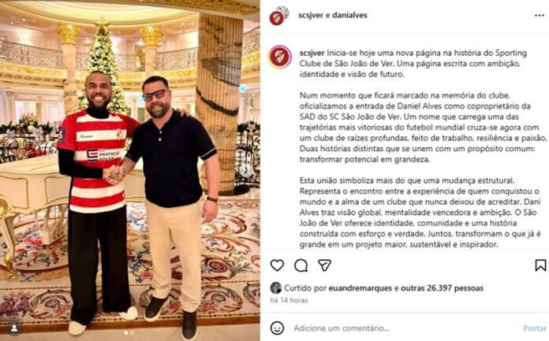Open danialves profile from header
Viewport: 549px width, 341px height.
tap(349, 15)
